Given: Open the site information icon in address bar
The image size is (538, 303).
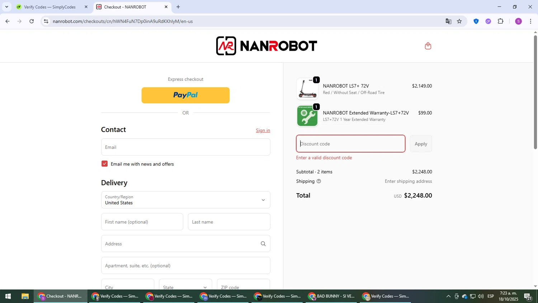Looking at the screenshot, I should pos(46,21).
